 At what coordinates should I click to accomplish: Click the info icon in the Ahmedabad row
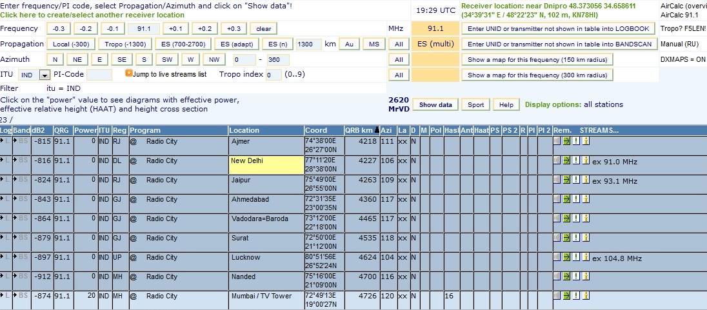(586, 199)
